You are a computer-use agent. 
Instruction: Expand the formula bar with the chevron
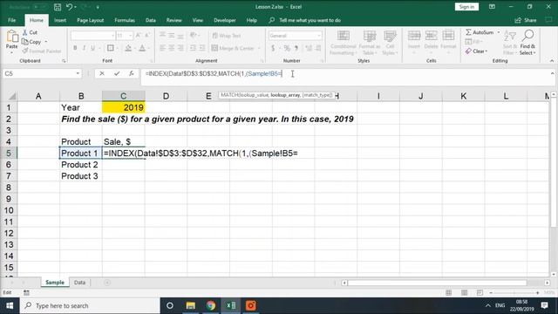click(x=552, y=73)
